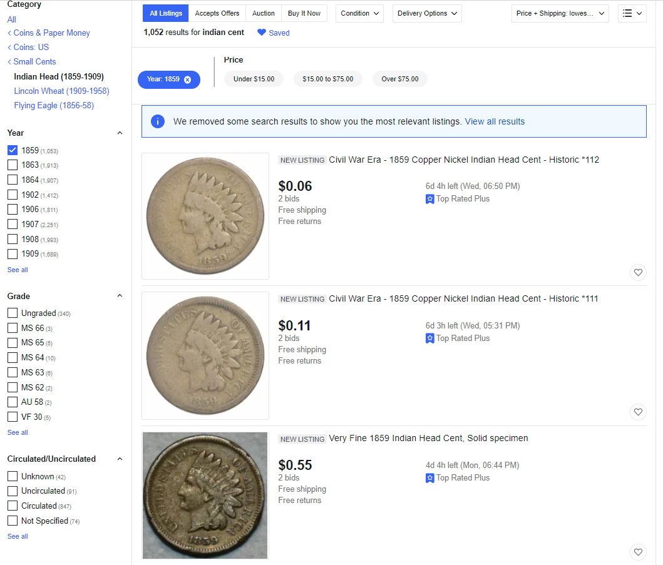Tick the Not Specified checkbox
Image resolution: width=663 pixels, height=565 pixels.
pos(13,521)
